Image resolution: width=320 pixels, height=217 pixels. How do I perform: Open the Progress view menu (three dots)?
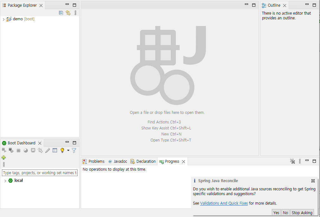(x=300, y=161)
